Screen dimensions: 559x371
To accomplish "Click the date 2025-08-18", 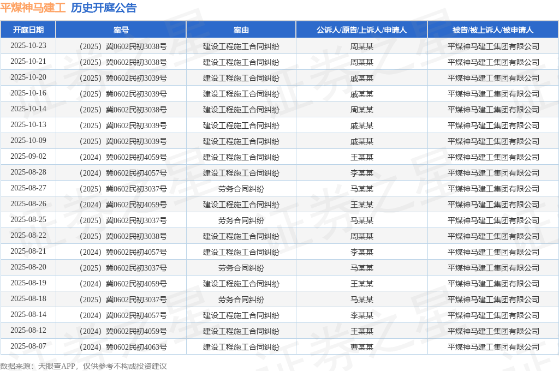I will pyautogui.click(x=28, y=298).
